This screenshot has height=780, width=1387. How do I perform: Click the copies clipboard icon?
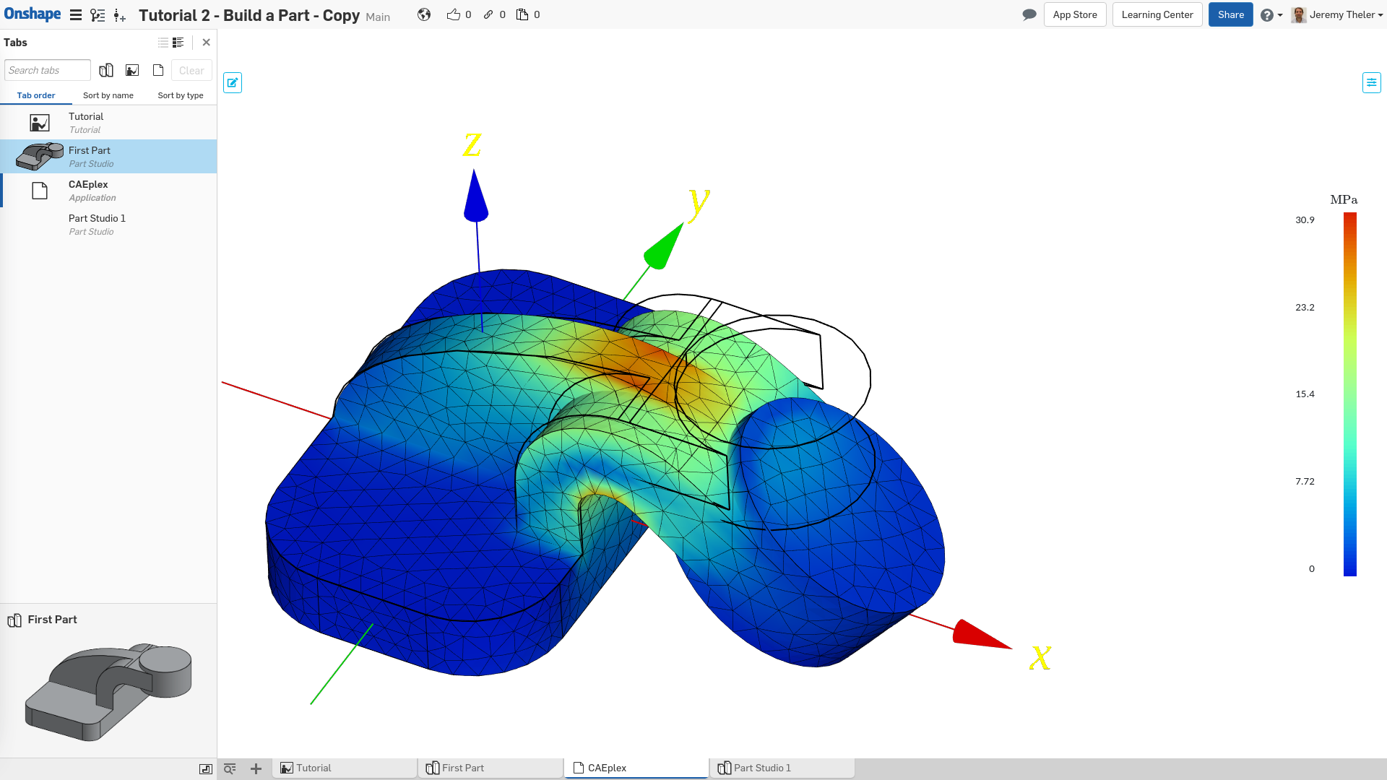[522, 14]
